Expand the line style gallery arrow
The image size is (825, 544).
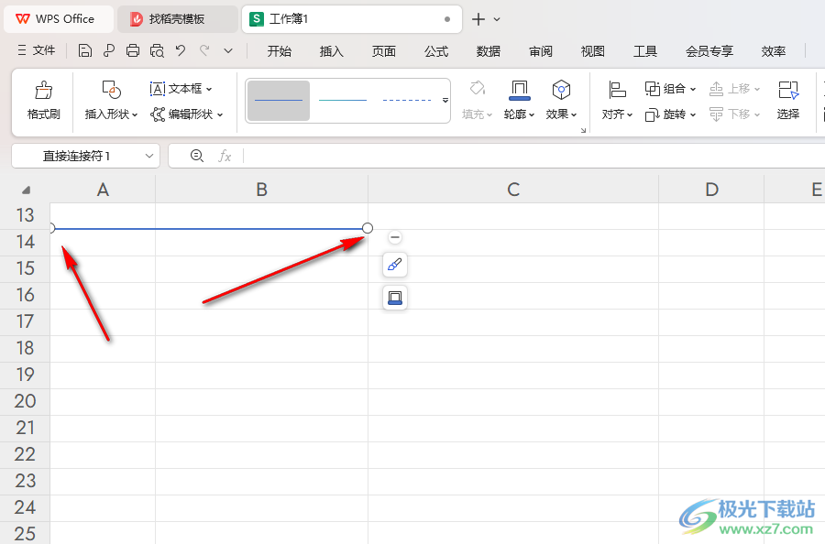pos(445,101)
